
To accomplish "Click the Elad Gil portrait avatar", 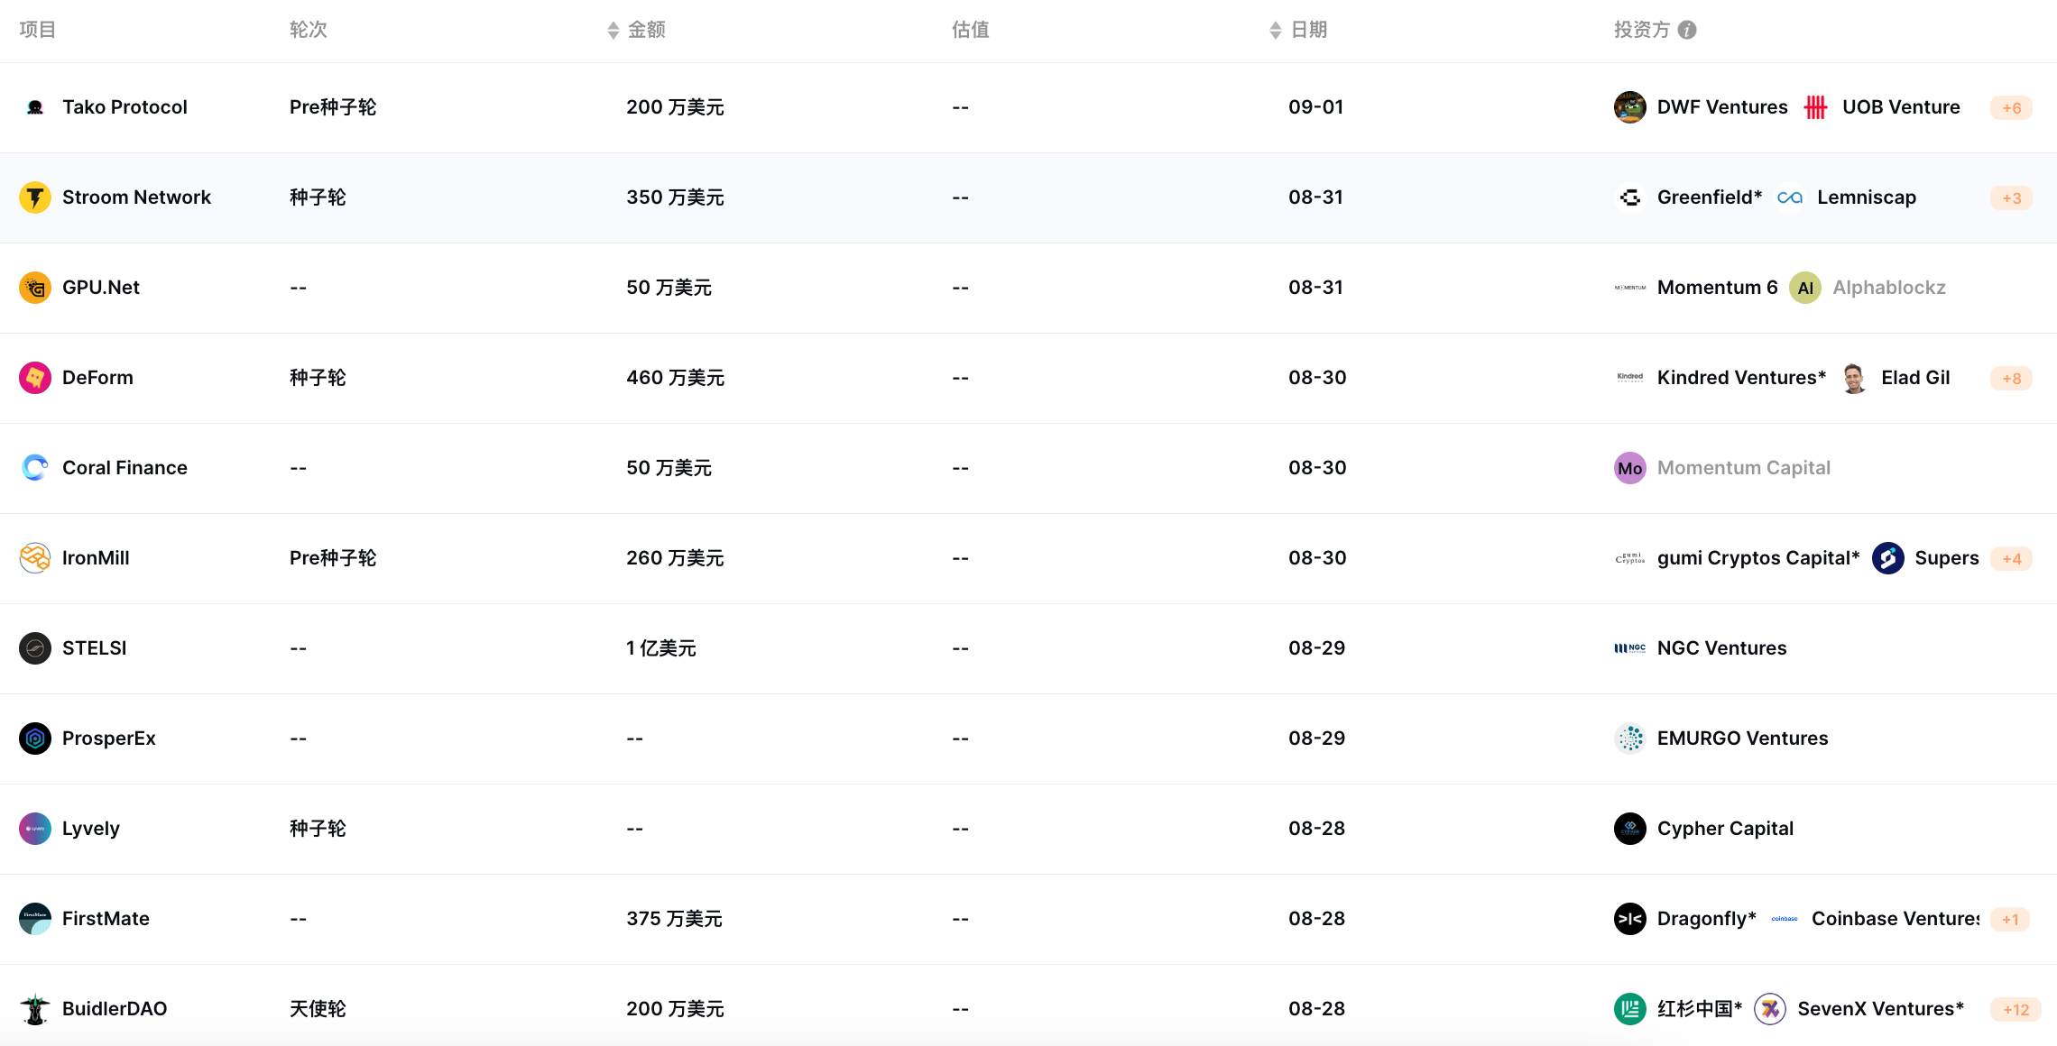I will [1854, 378].
